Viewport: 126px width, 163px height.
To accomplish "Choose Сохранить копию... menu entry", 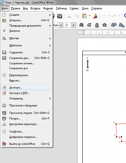I will pos(26,63).
